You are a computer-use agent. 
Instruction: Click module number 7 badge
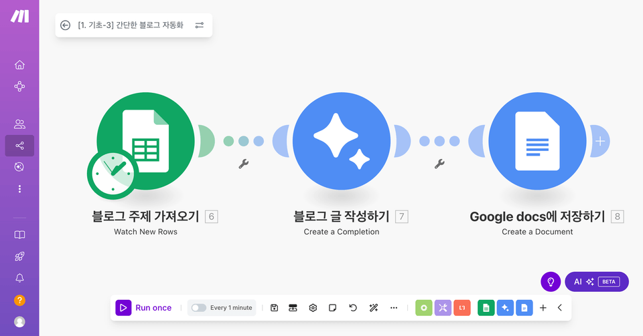pyautogui.click(x=401, y=216)
